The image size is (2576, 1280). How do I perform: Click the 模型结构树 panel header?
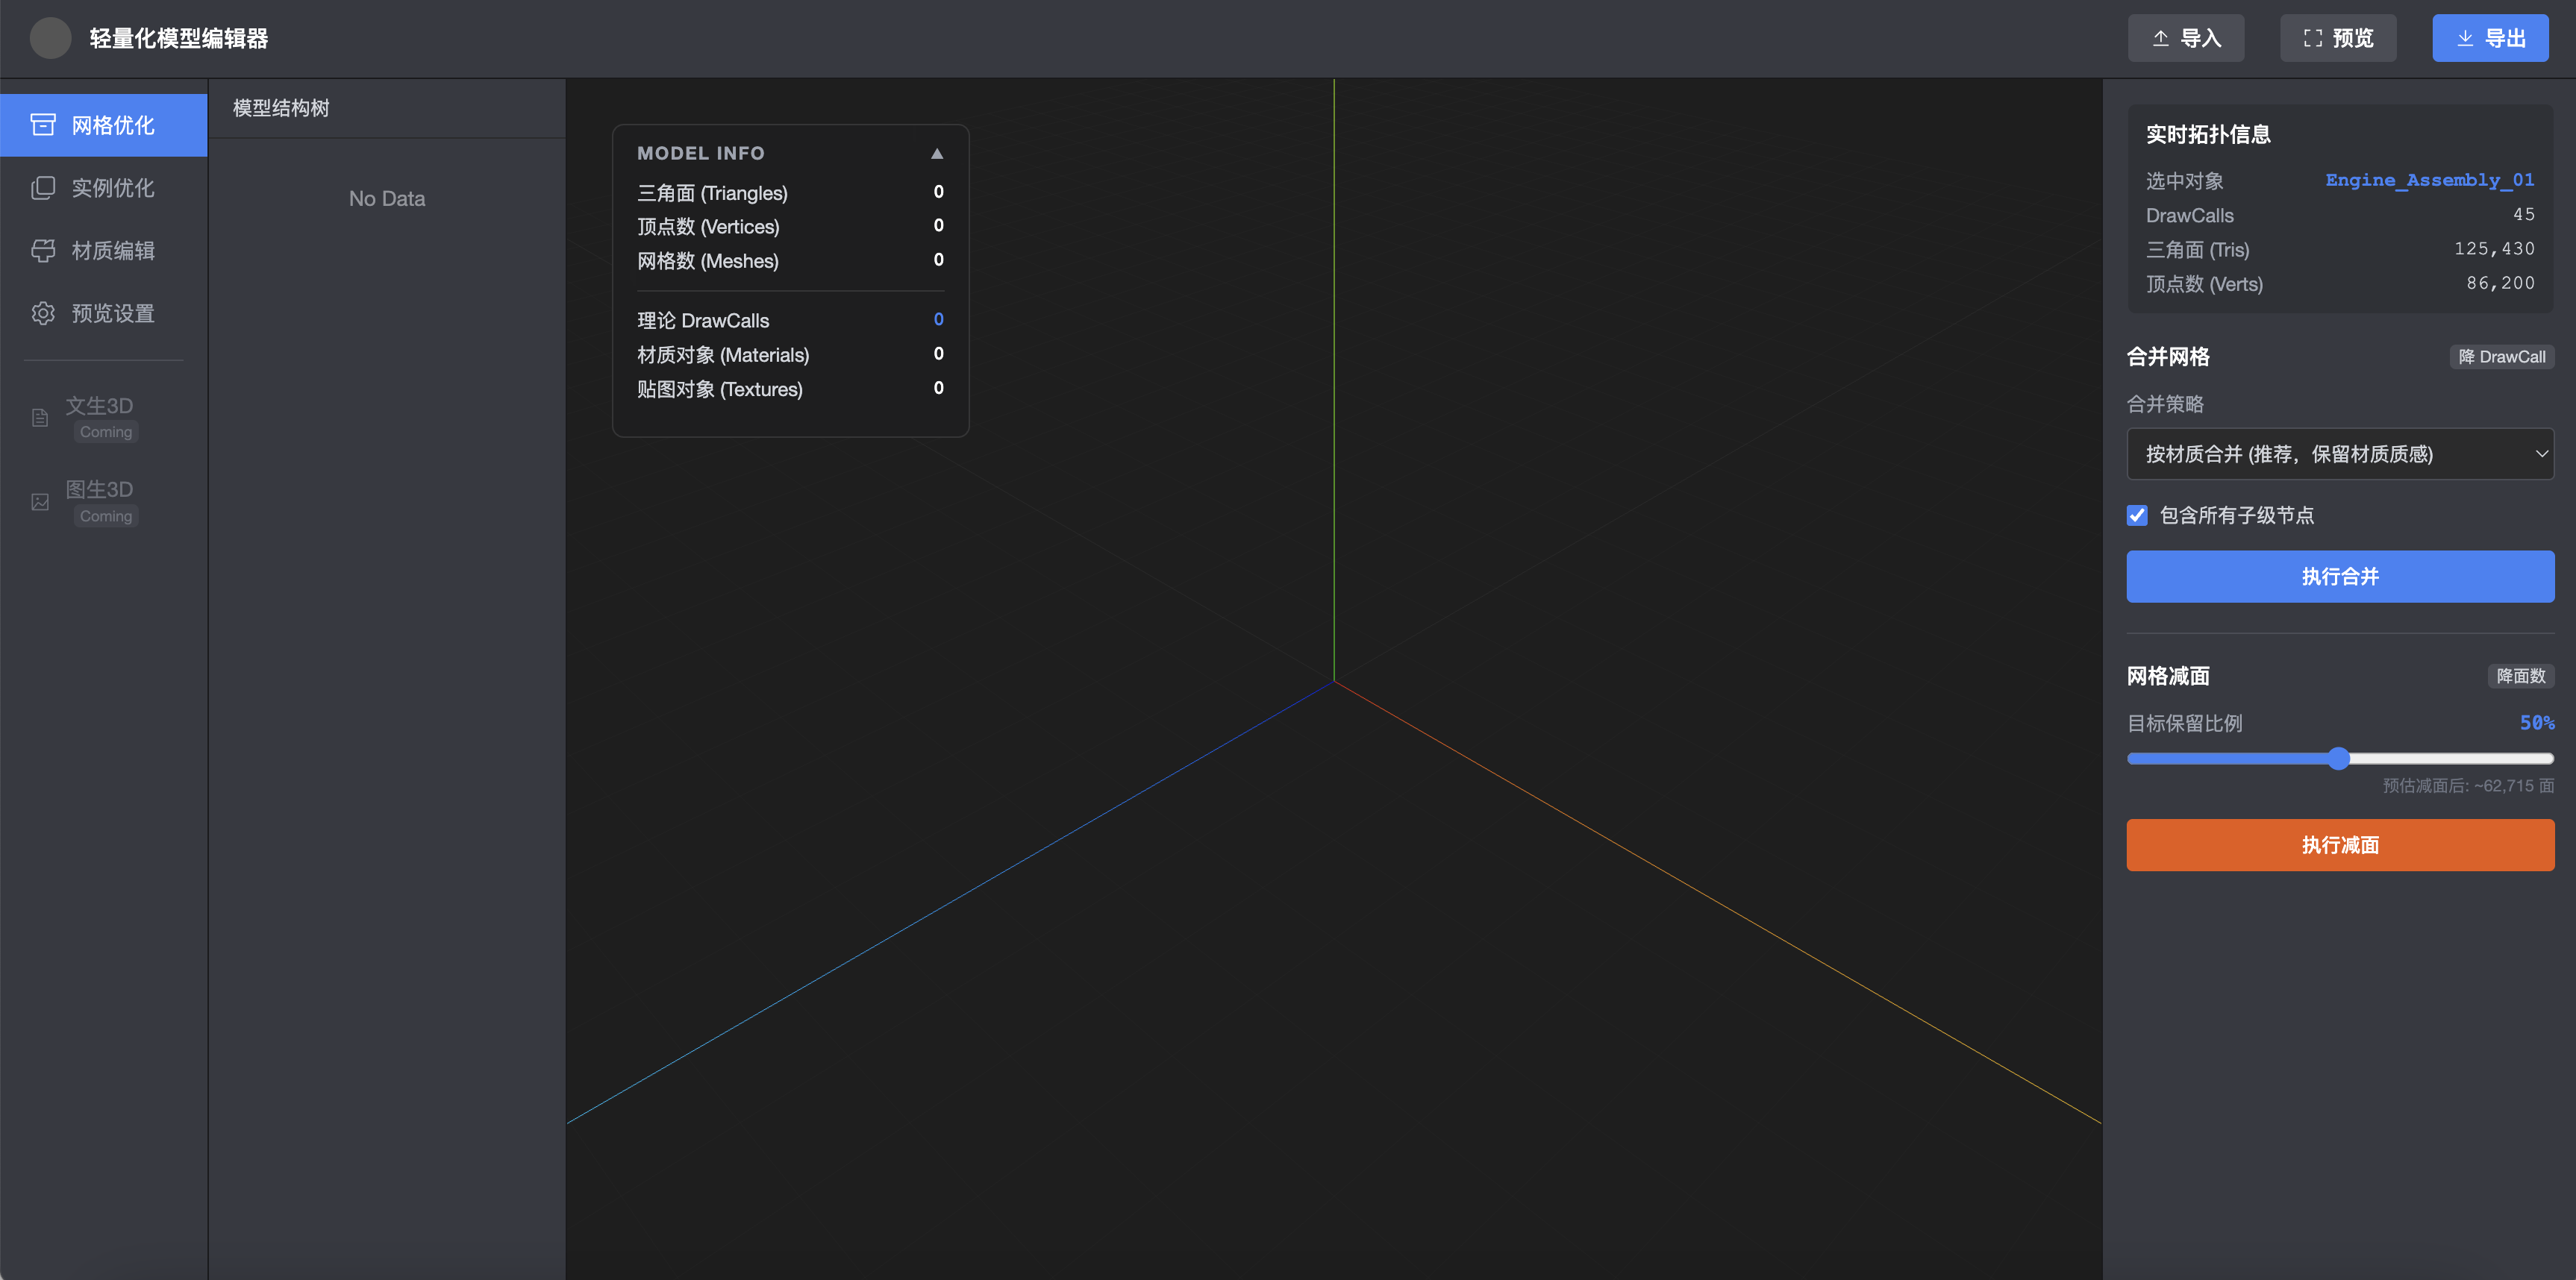(387, 108)
